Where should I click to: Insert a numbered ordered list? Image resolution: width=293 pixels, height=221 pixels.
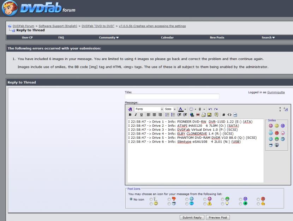(167, 115)
